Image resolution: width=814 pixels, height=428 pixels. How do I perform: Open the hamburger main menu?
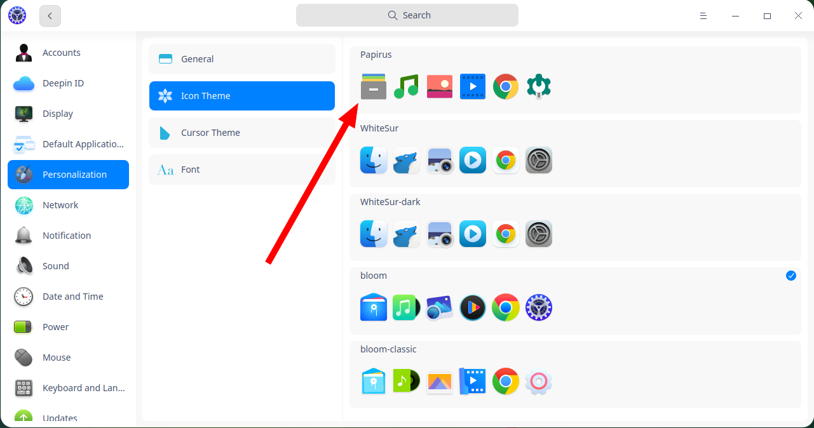(703, 16)
